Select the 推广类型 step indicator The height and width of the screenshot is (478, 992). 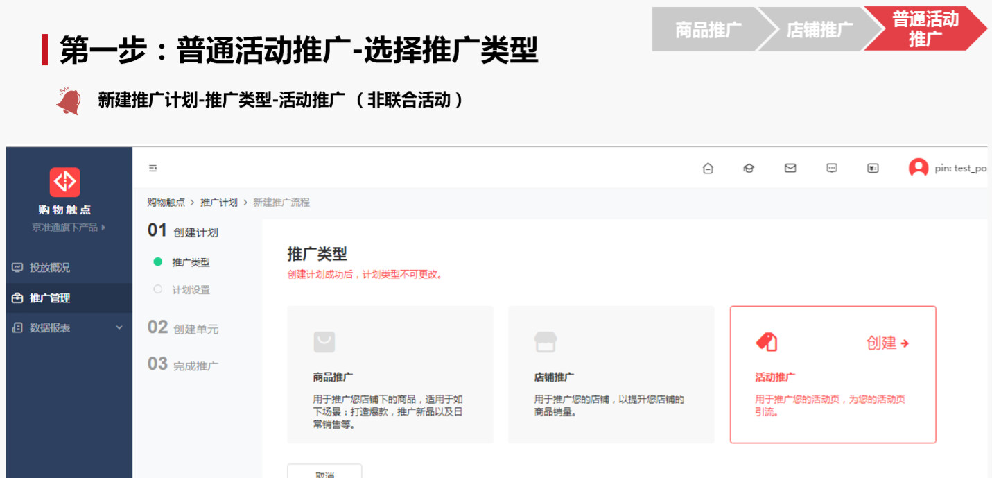(191, 262)
